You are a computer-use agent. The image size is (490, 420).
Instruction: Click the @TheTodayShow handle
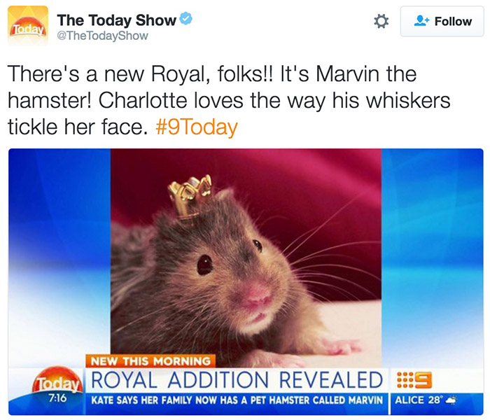pyautogui.click(x=102, y=36)
